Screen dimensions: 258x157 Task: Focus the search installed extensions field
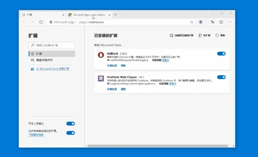click(52, 45)
